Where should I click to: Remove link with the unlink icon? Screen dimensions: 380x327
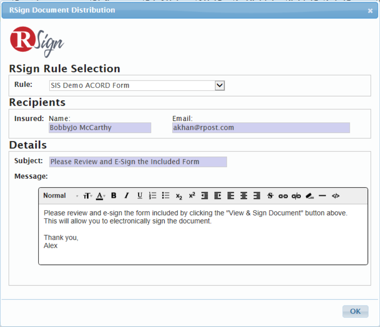(x=296, y=196)
